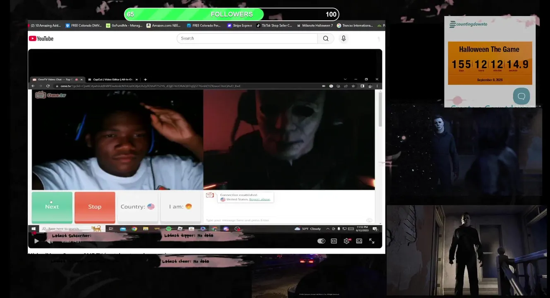Open Spotify icon in recorded taskbar
Screen dimensions: 550x298
tap(168, 228)
